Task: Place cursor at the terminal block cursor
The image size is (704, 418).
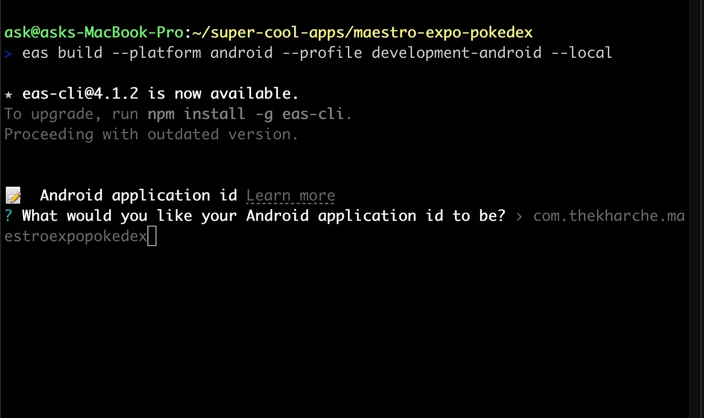Action: pyautogui.click(x=152, y=236)
